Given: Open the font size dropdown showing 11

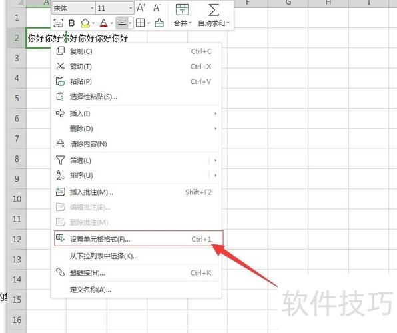Looking at the screenshot, I should 115,9.
